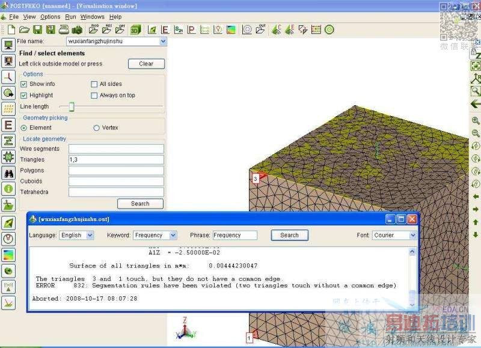Toggle the Highlight checkbox
481x348 pixels.
23,96
